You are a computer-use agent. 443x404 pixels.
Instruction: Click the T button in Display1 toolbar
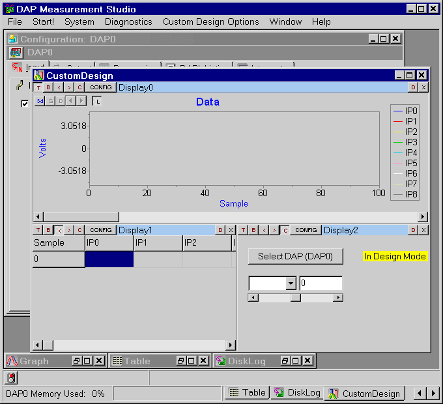[38, 230]
